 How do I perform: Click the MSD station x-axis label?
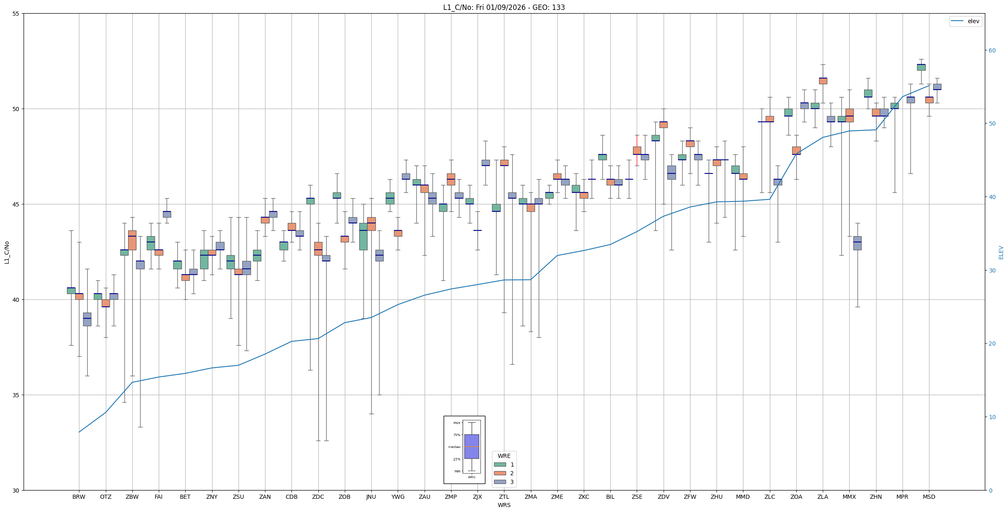[929, 497]
